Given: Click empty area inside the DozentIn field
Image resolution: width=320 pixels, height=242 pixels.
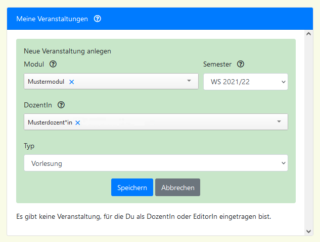Looking at the screenshot, I should pyautogui.click(x=177, y=122).
